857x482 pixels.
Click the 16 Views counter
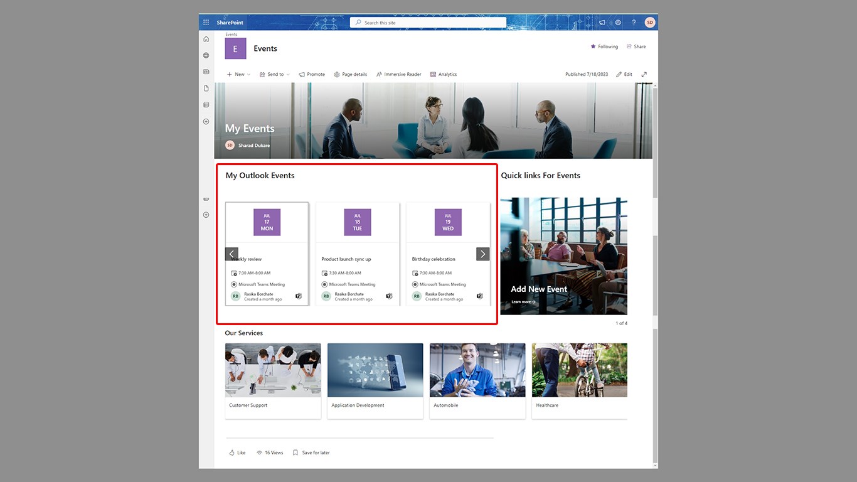pos(270,453)
